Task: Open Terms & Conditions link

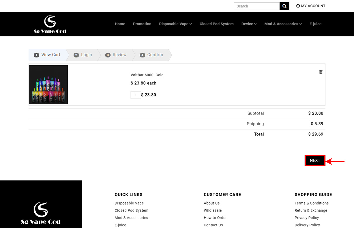Action: point(312,203)
